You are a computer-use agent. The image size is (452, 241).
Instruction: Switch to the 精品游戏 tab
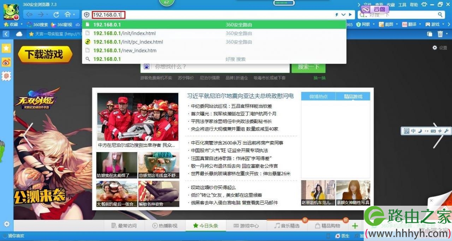pyautogui.click(x=353, y=96)
